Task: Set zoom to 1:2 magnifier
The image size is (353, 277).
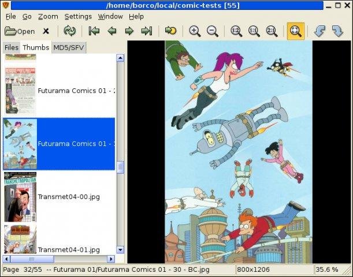Action: point(236,31)
